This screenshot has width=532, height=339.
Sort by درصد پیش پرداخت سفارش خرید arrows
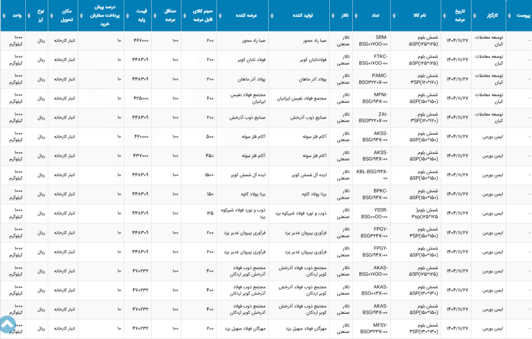pos(81,16)
